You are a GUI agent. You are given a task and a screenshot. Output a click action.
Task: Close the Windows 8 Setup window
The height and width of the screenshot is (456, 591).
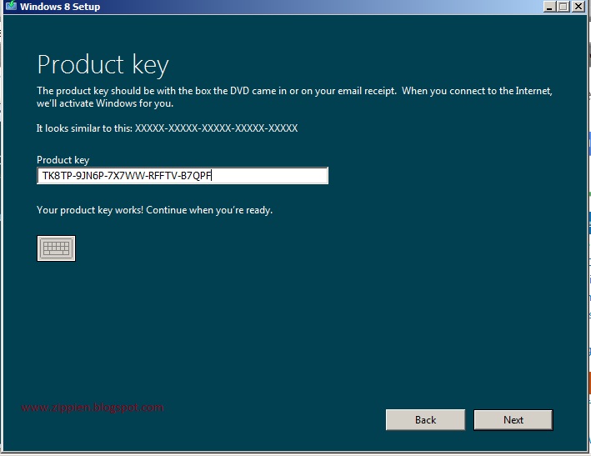coord(578,7)
